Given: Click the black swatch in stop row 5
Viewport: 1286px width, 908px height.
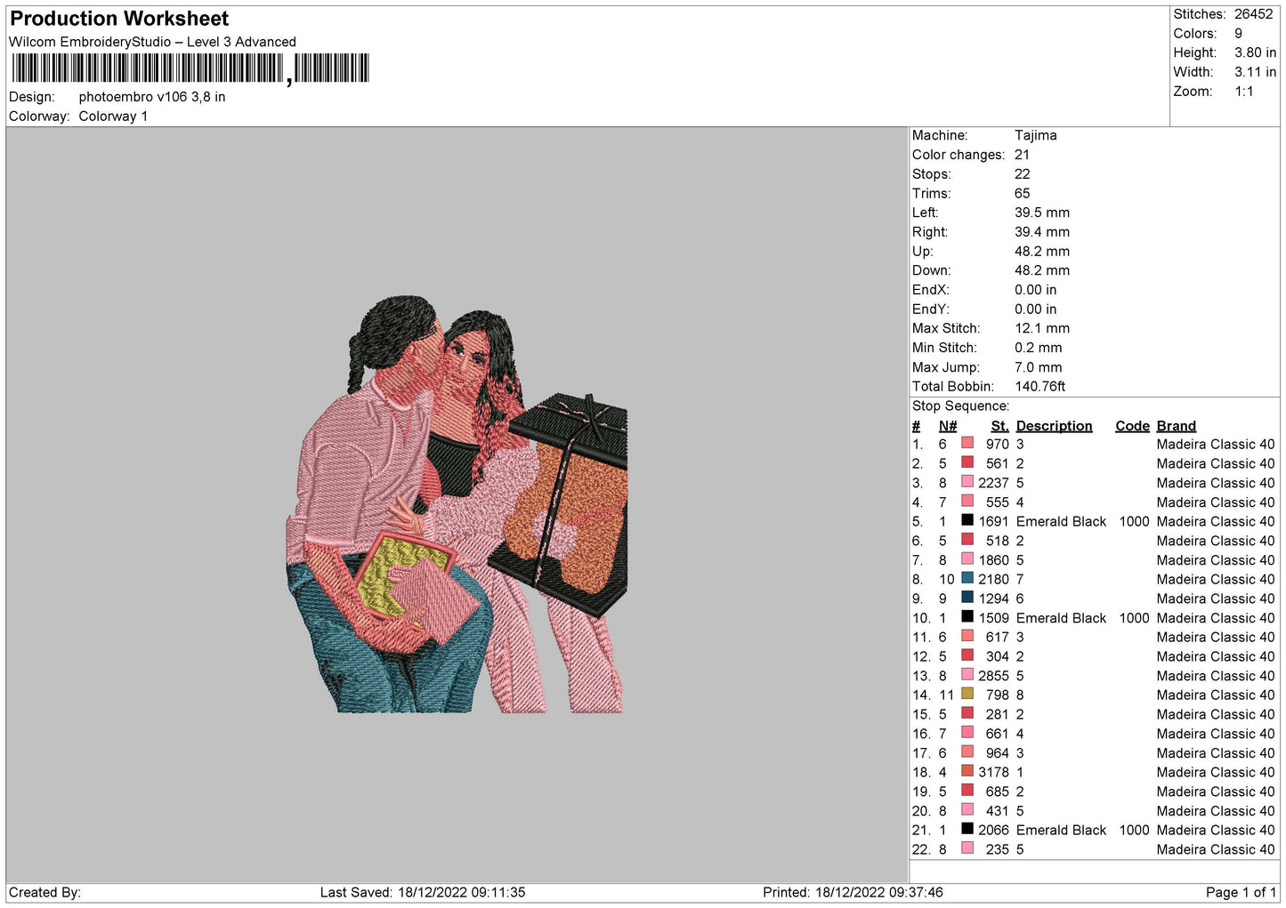Looking at the screenshot, I should pyautogui.click(x=967, y=520).
